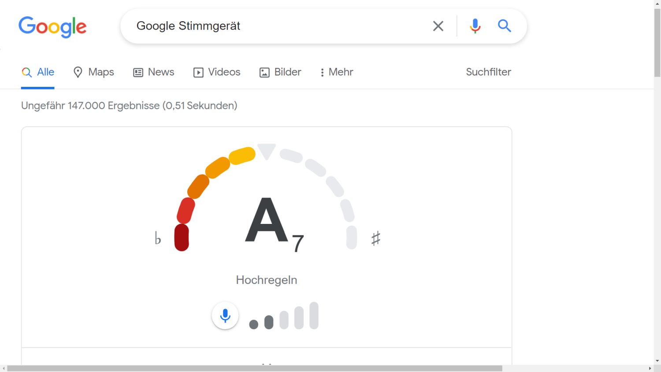
Task: Click the tuner center pointer triangle
Action: [x=267, y=151]
